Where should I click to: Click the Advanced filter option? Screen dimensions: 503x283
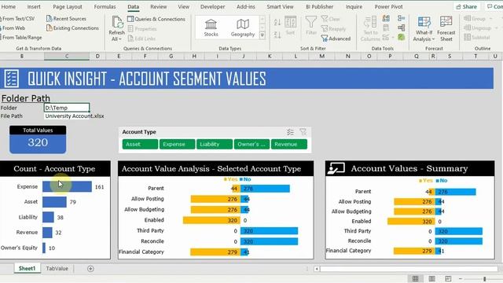336,39
